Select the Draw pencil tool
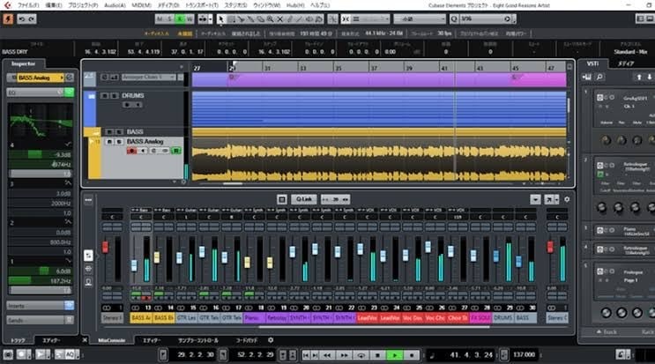This screenshot has height=364, width=655. (x=290, y=19)
